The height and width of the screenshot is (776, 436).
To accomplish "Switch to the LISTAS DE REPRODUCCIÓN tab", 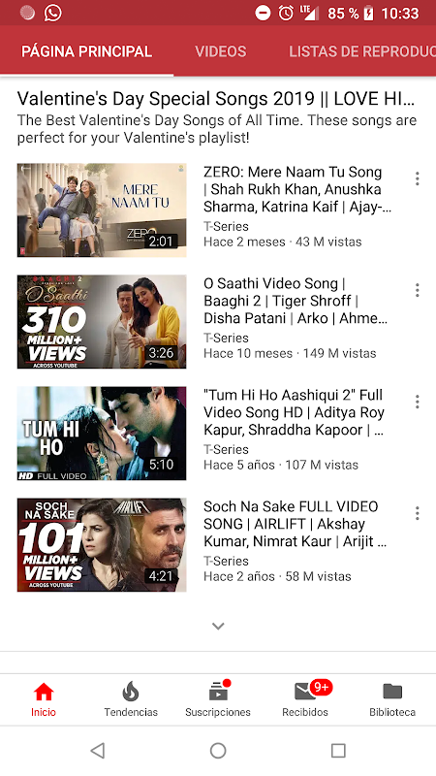I will (x=362, y=51).
